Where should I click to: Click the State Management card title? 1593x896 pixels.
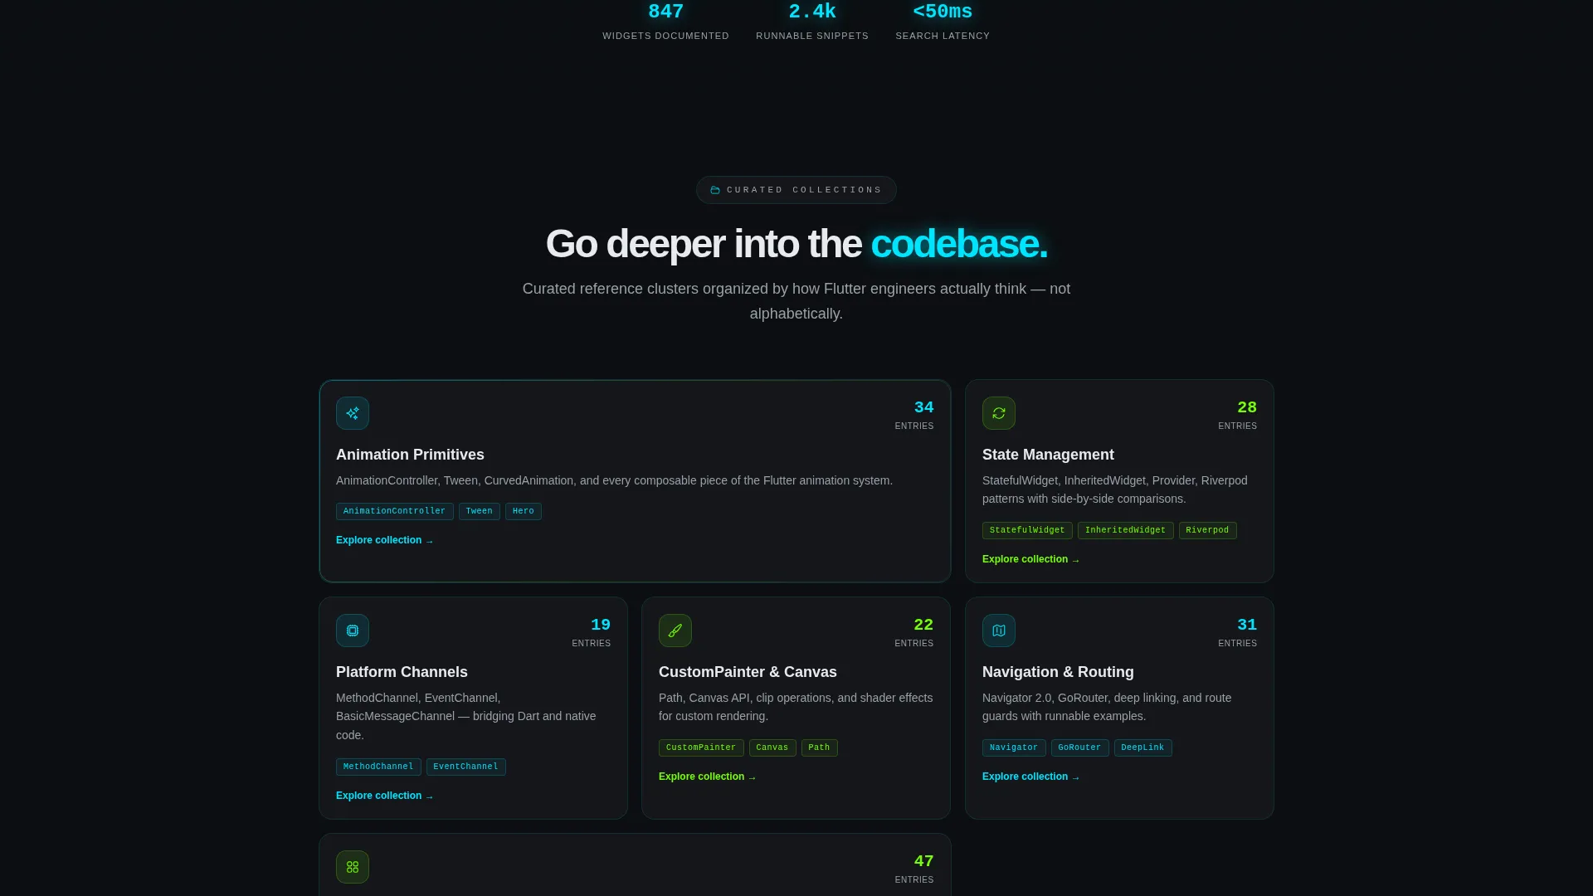tap(1048, 455)
